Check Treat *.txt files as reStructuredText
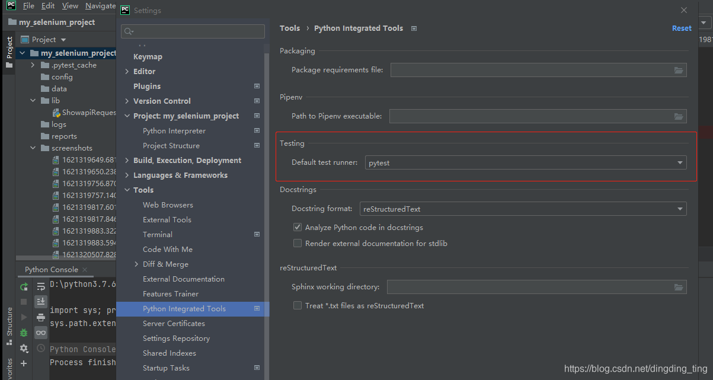The image size is (713, 380). click(298, 305)
